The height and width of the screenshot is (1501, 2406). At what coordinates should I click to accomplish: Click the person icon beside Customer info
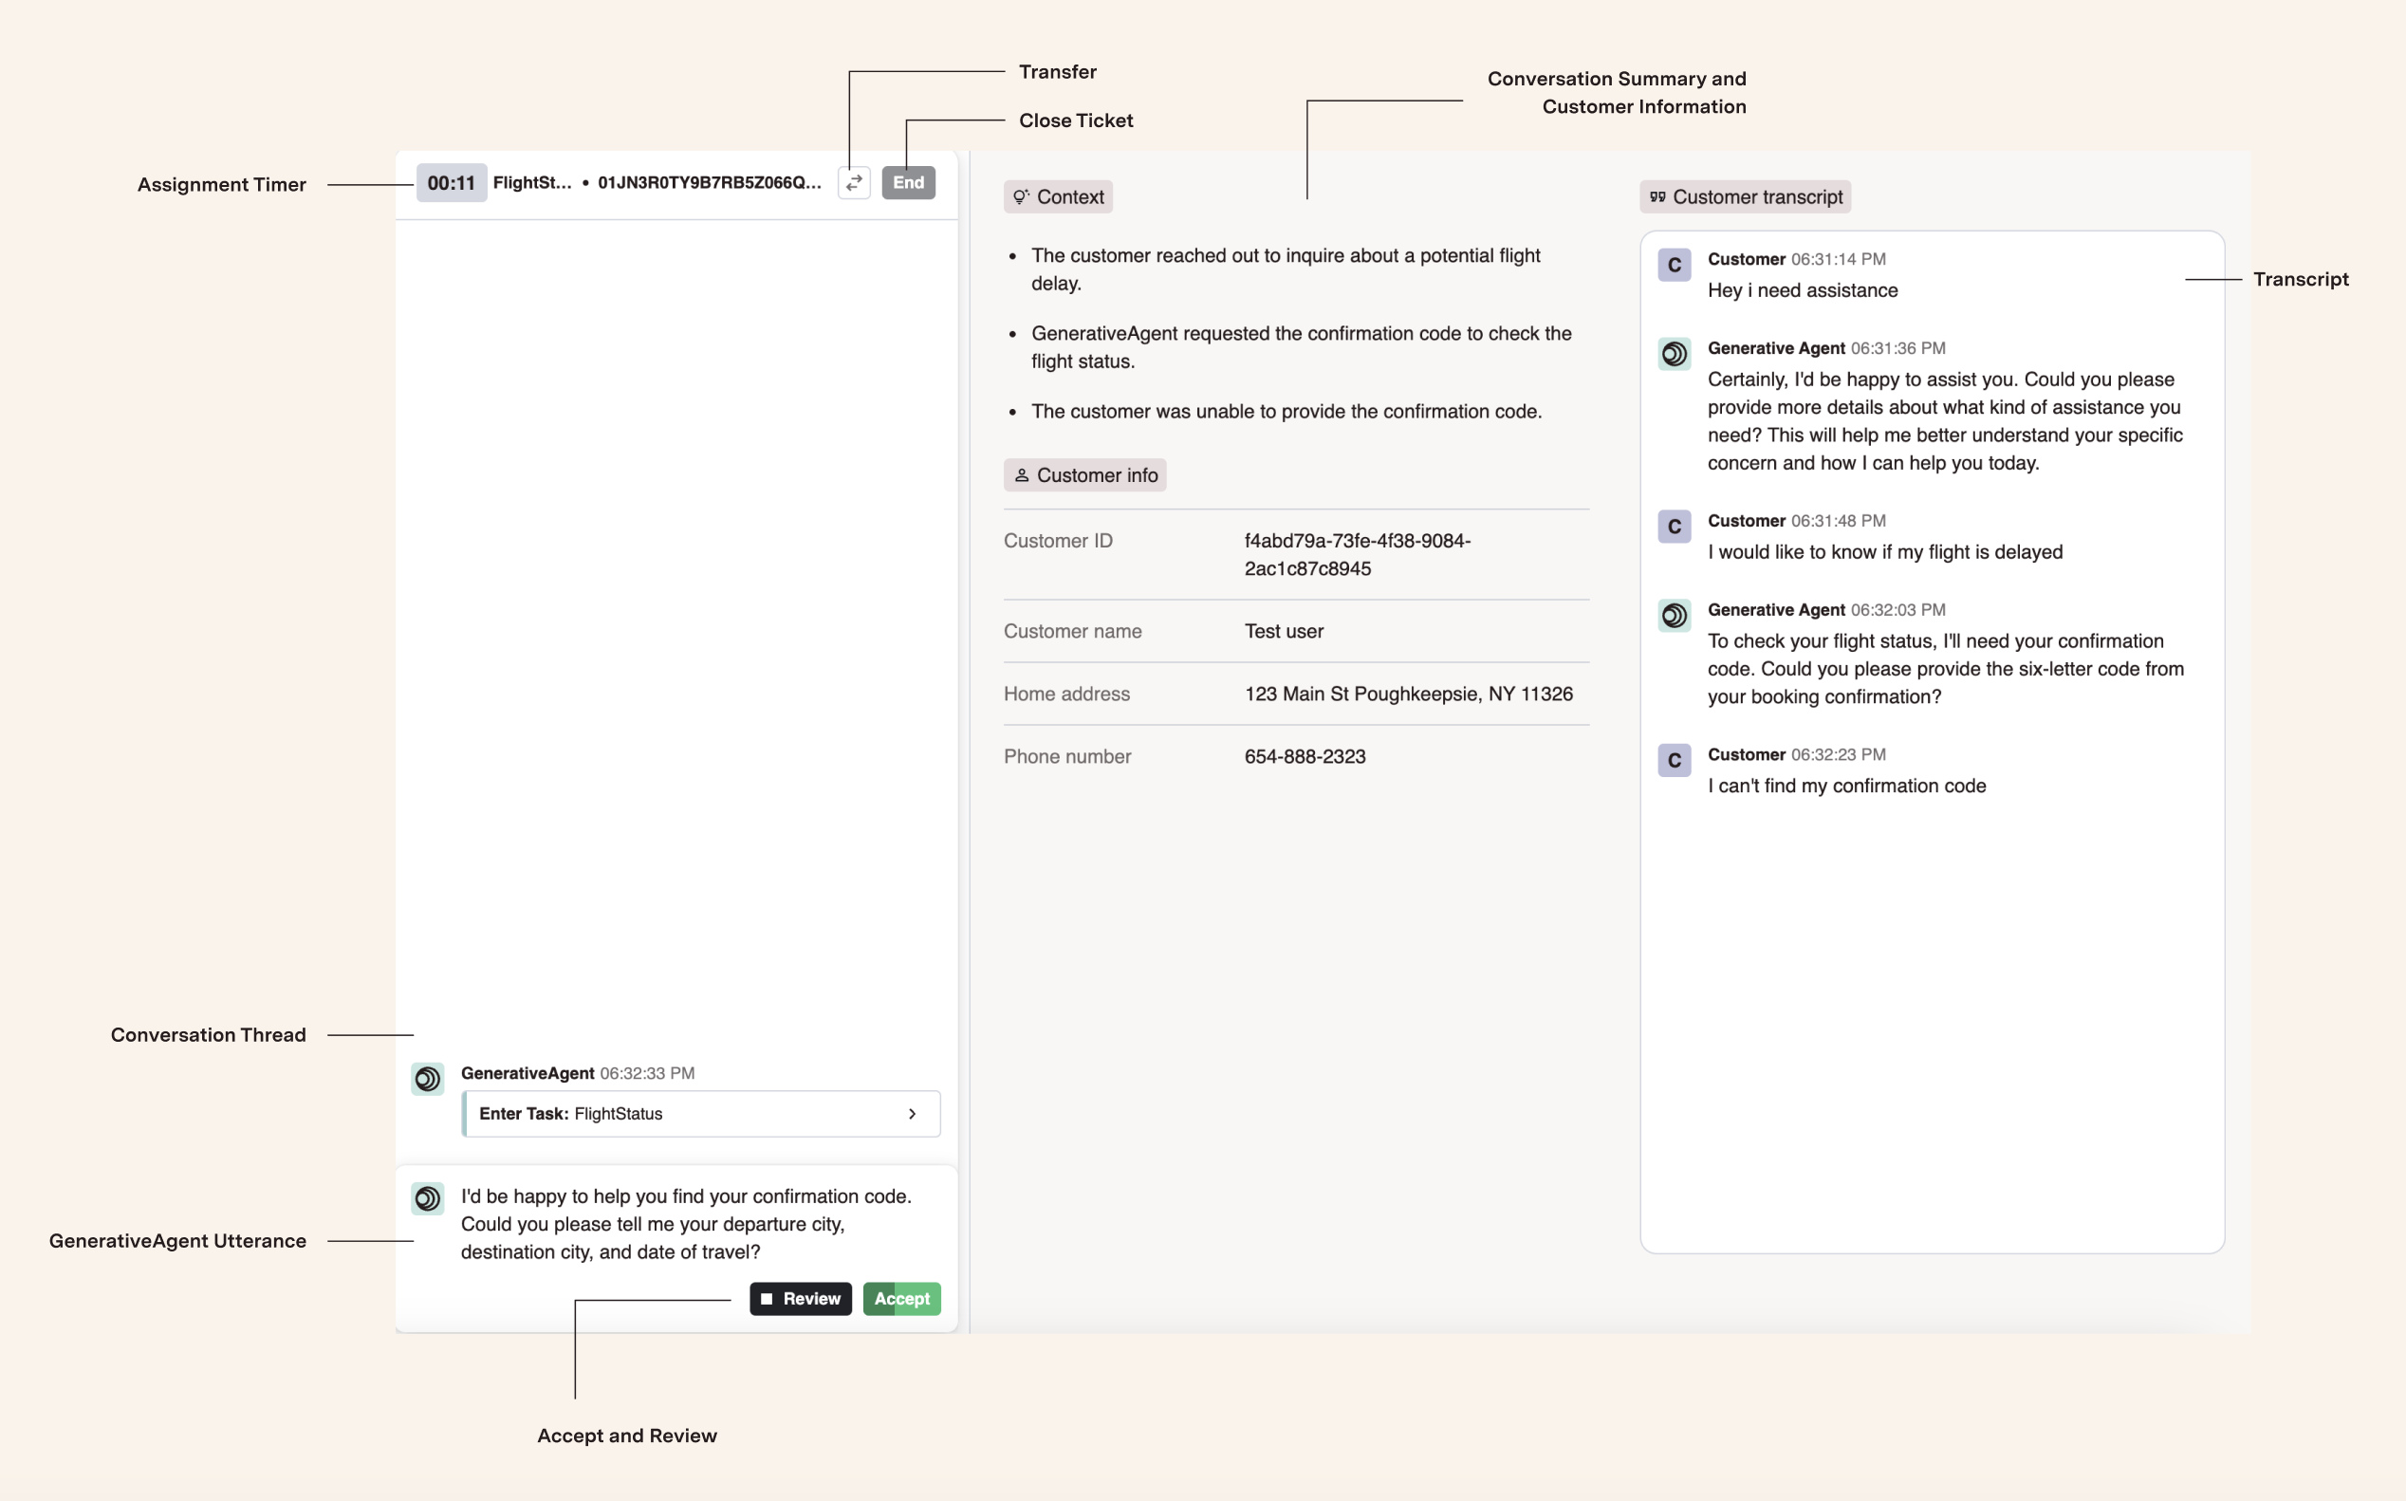pos(1022,475)
